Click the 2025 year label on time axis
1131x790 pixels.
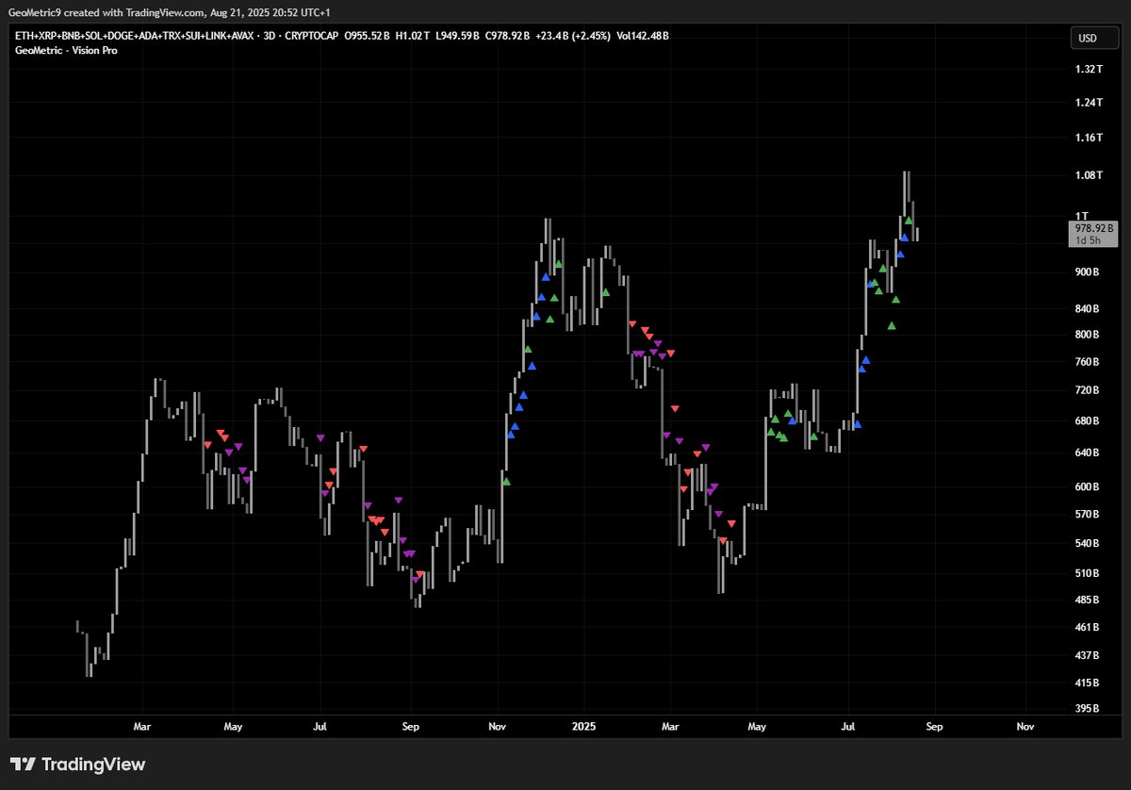coord(582,727)
